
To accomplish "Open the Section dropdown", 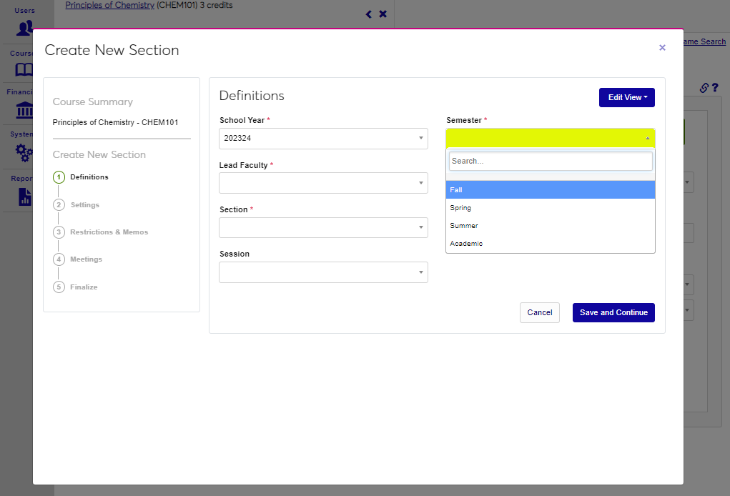I will pyautogui.click(x=323, y=227).
